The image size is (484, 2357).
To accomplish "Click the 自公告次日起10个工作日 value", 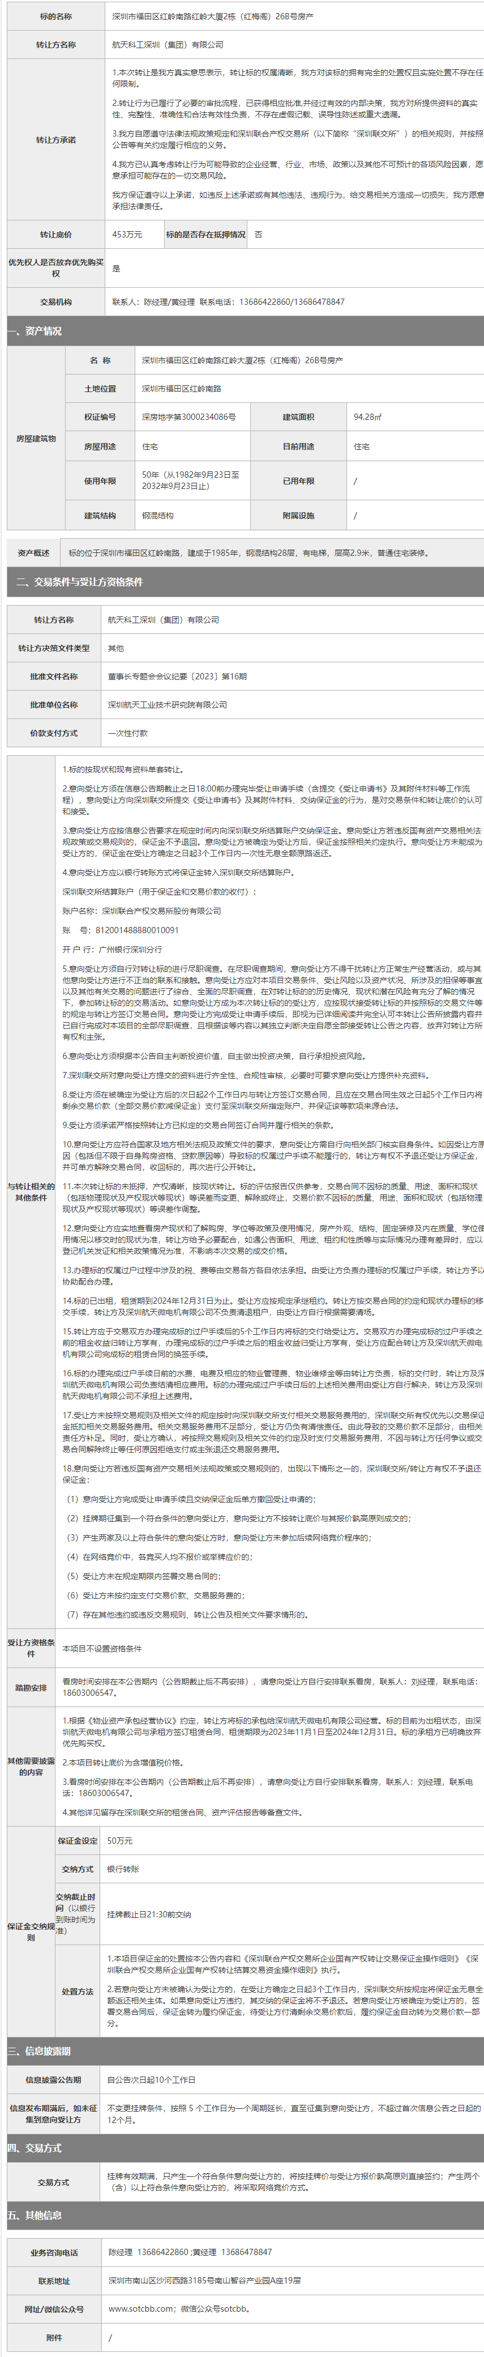I will (x=151, y=2079).
